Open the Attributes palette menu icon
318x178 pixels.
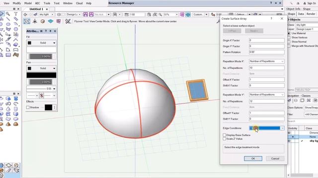(x=41, y=31)
